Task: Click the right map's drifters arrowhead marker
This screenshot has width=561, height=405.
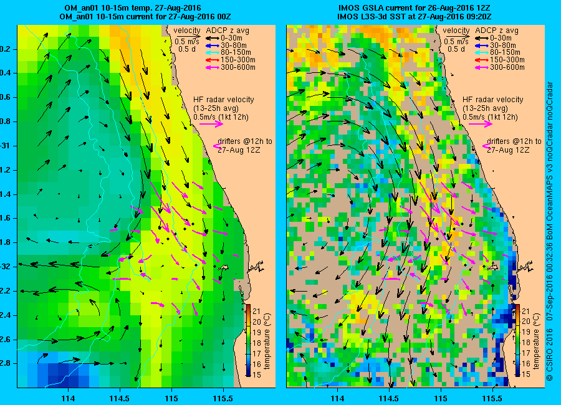Action: [x=487, y=146]
